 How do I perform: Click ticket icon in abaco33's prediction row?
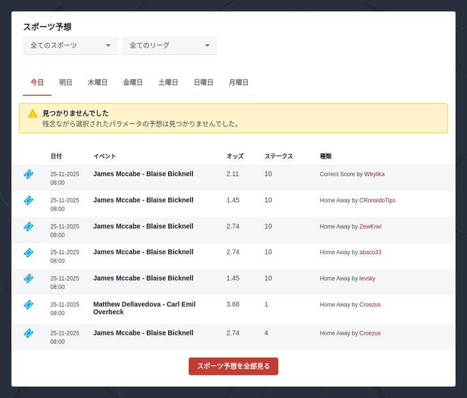(x=29, y=252)
